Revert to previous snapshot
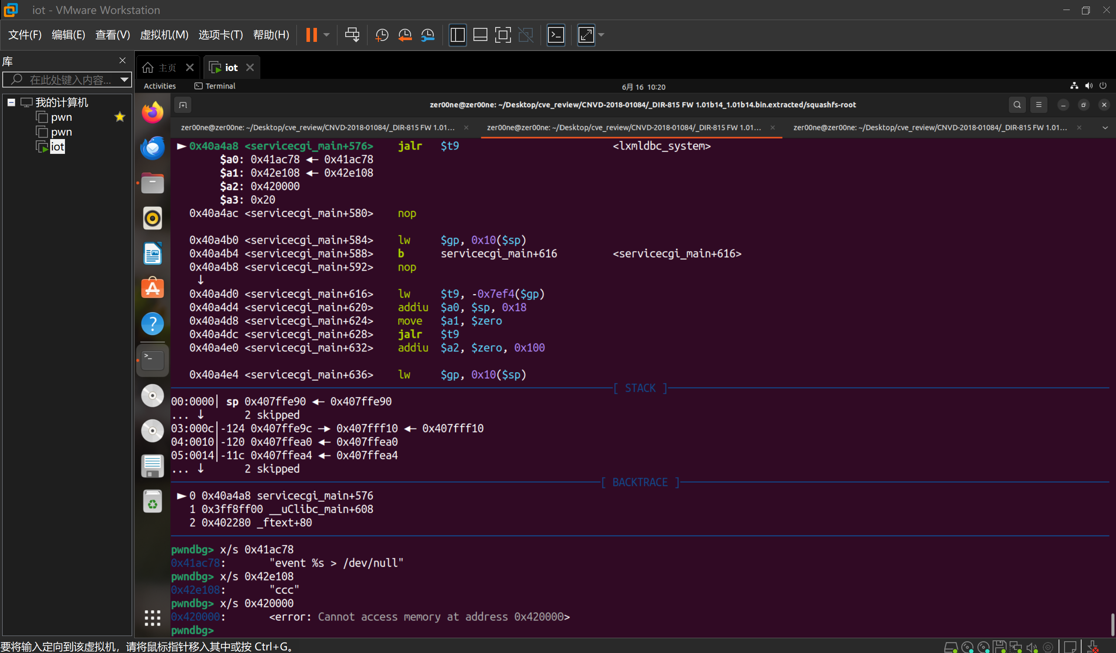The width and height of the screenshot is (1116, 653). click(x=405, y=34)
